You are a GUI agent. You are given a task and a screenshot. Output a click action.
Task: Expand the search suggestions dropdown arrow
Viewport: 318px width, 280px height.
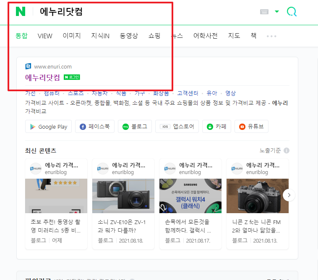pos(276,12)
